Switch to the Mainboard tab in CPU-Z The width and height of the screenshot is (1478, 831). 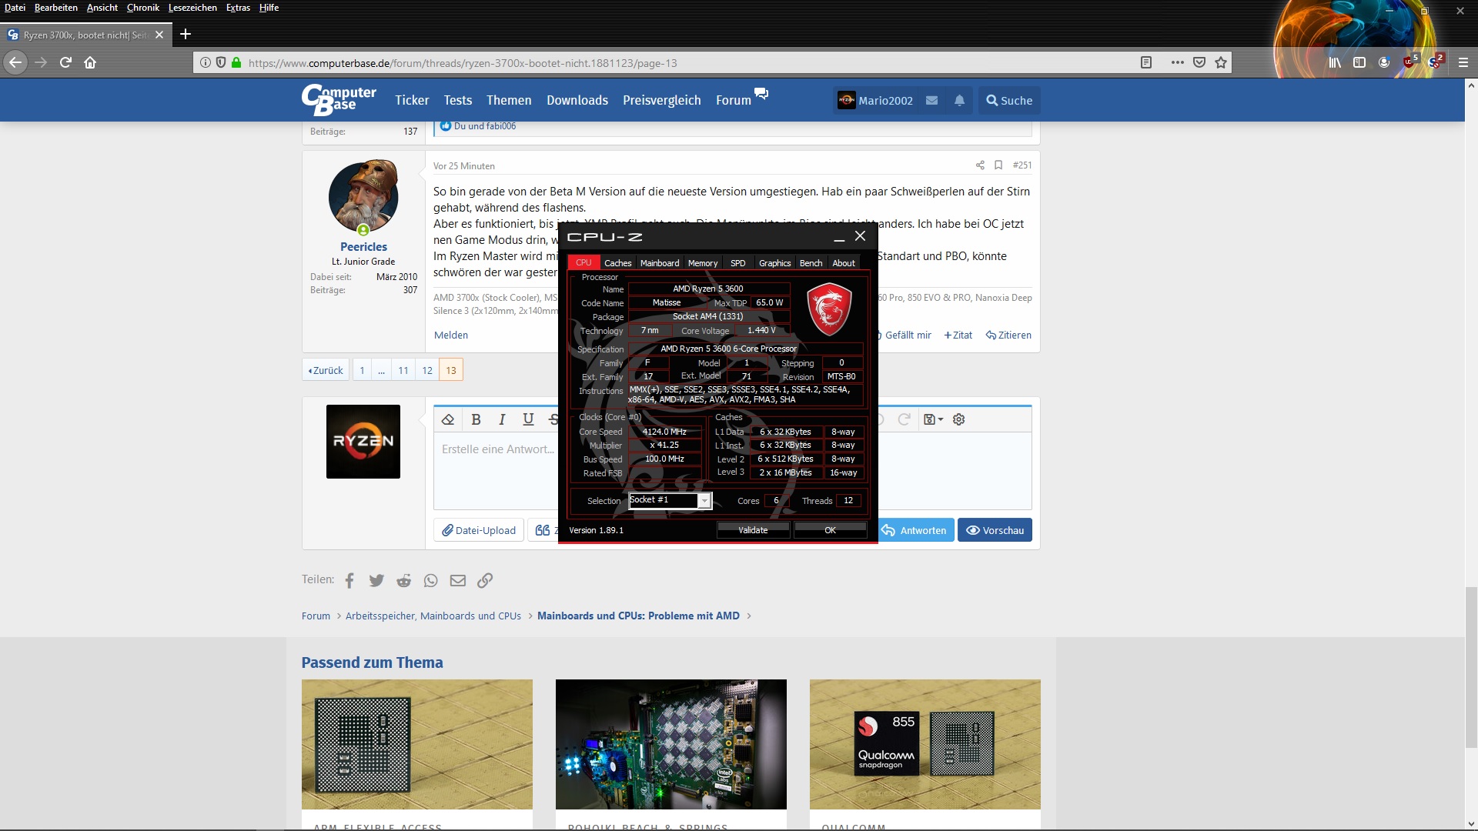pyautogui.click(x=660, y=263)
